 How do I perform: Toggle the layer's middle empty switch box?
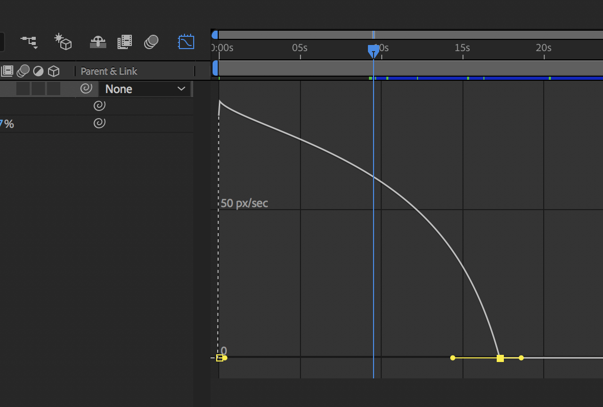(x=38, y=89)
